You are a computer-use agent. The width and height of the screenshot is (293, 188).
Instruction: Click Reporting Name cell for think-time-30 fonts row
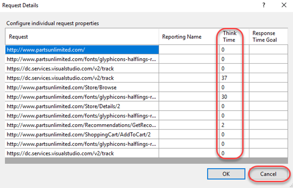[x=189, y=97]
